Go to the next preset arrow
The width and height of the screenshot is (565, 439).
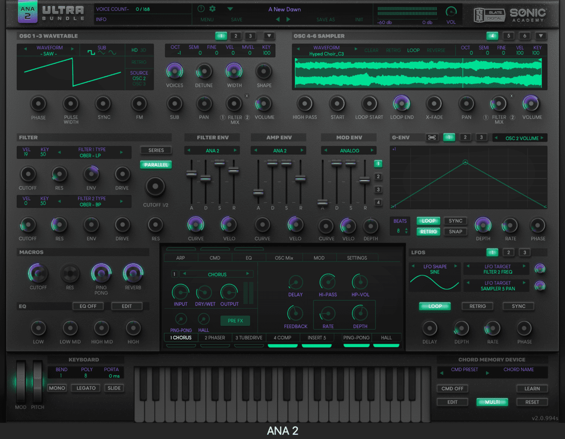pos(289,19)
